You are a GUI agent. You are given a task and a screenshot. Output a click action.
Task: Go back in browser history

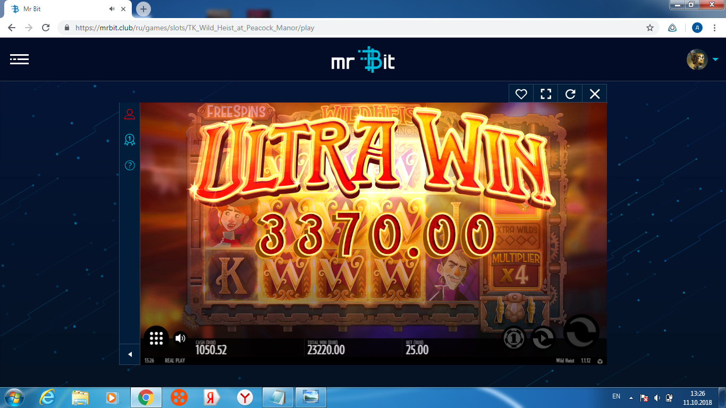(12, 28)
